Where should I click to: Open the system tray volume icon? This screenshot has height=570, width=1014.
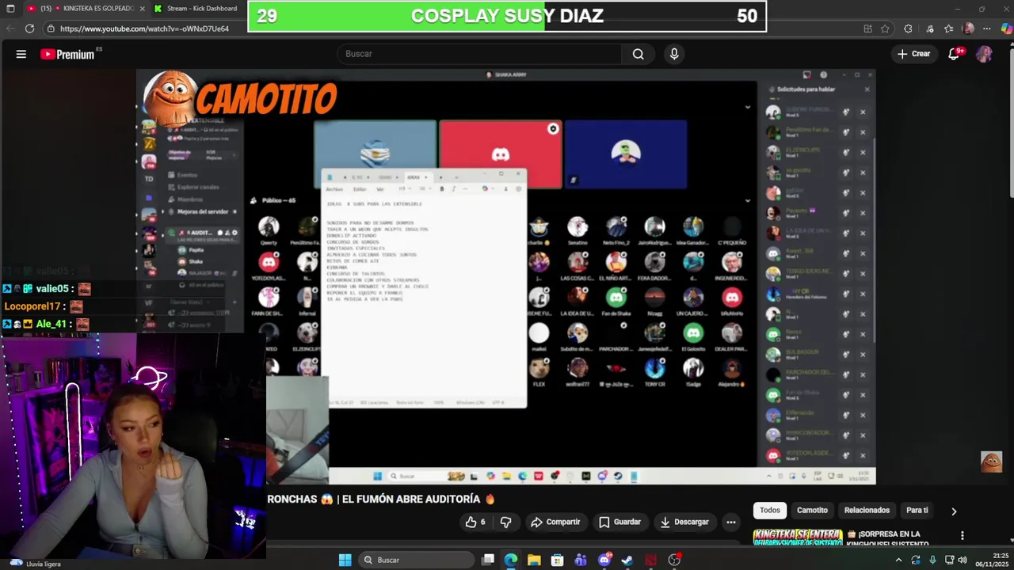pos(963,560)
